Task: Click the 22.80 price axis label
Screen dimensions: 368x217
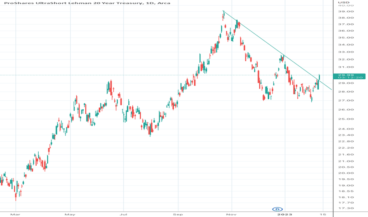Action: click(x=346, y=141)
